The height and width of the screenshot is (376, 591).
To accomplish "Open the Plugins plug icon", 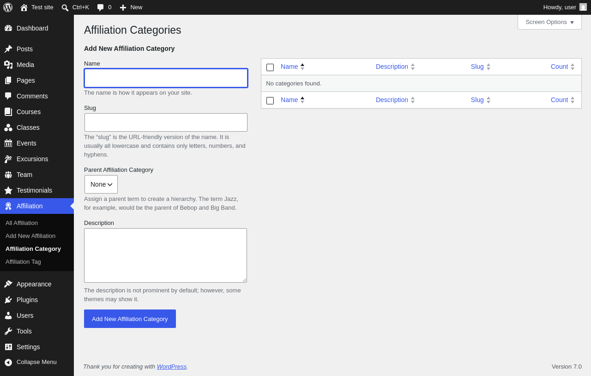I will tap(8, 300).
